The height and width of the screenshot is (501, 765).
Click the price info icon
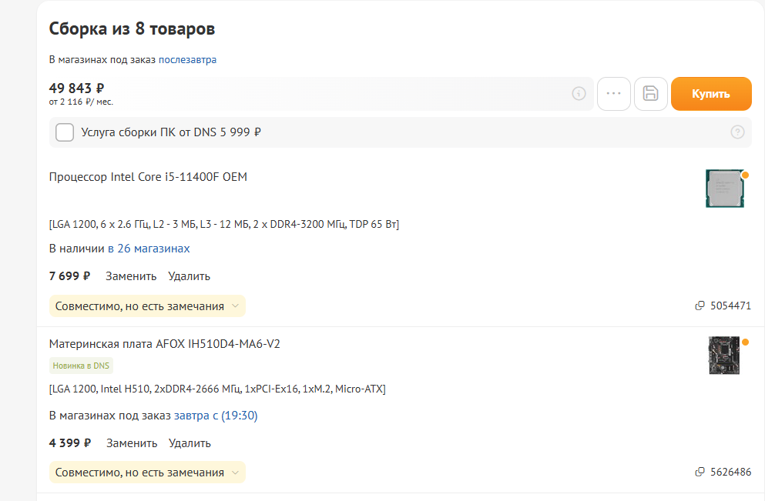pyautogui.click(x=579, y=94)
